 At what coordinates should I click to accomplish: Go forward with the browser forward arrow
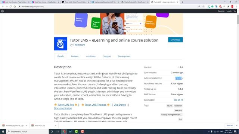click(x=7, y=7)
